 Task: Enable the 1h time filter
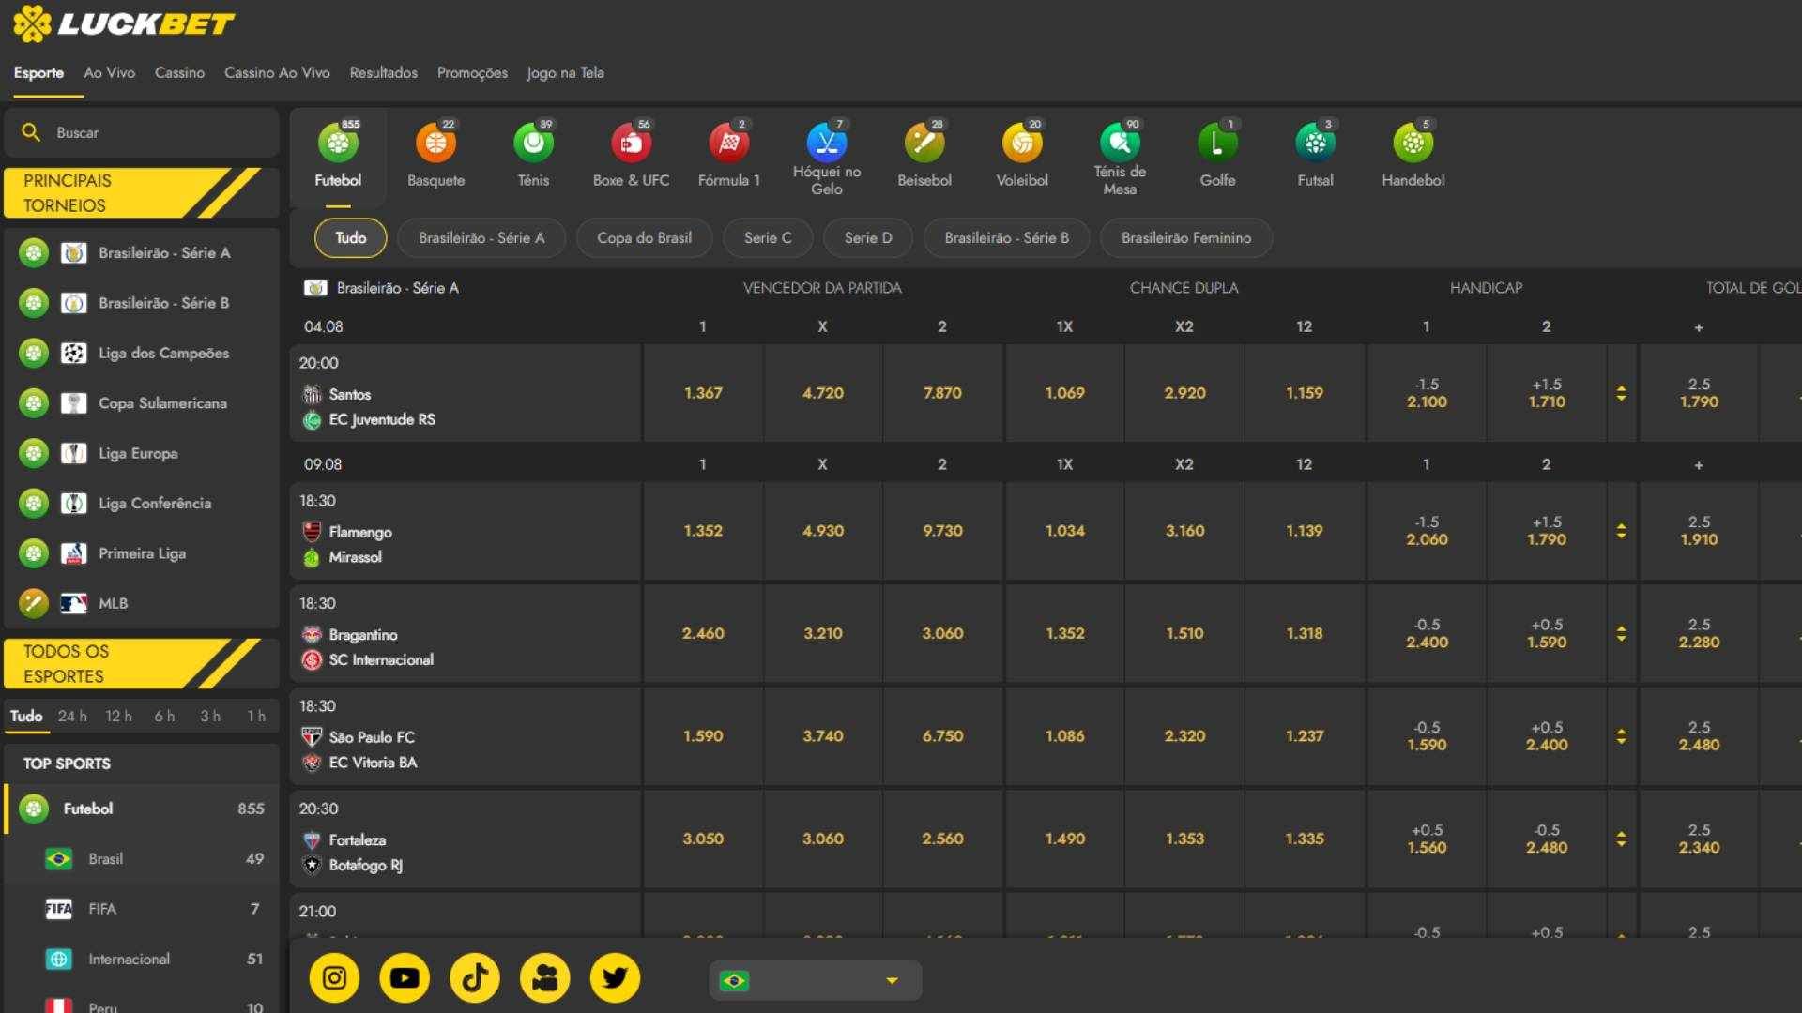click(x=256, y=715)
